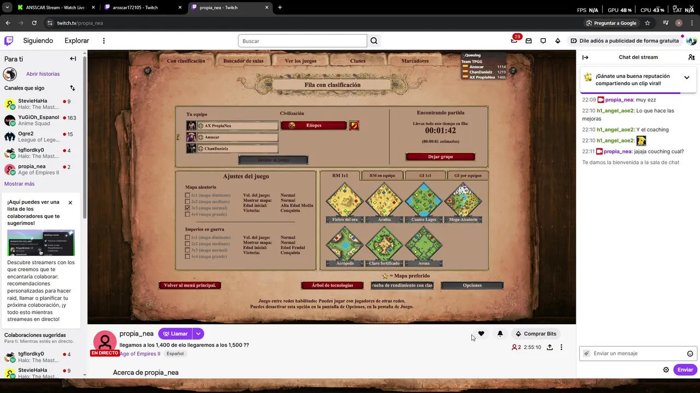Screen dimensions: 700x393
Task: Collapse the stream chat panel
Action: [585, 57]
